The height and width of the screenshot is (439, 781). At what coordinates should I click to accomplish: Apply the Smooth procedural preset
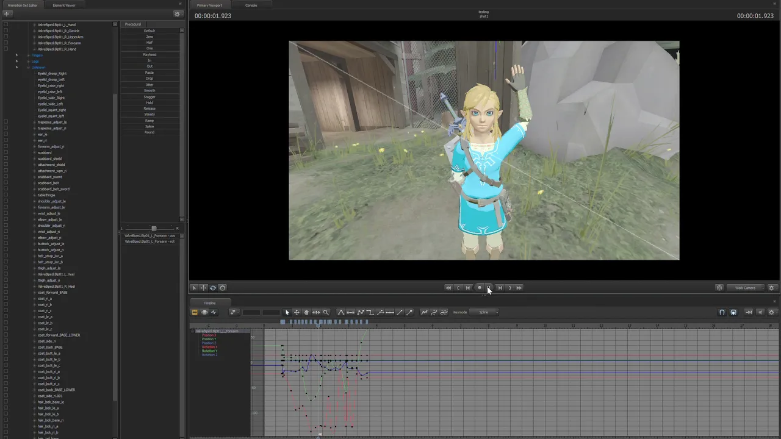149,91
